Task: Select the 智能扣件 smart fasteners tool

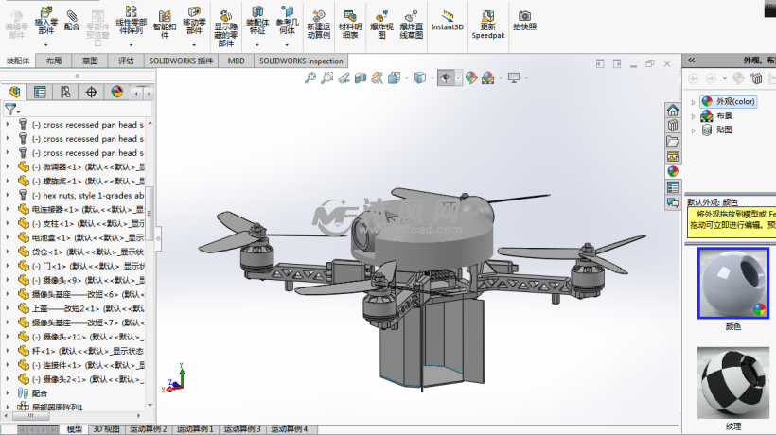Action: click(163, 21)
